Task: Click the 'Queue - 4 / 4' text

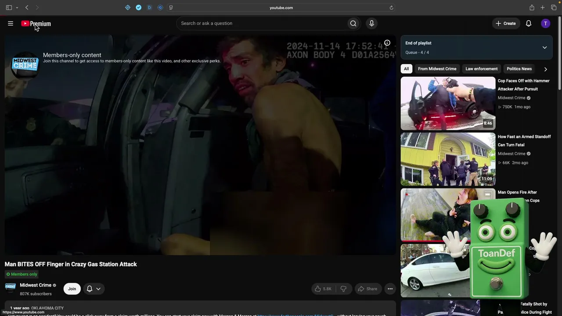Action: pyautogui.click(x=417, y=52)
